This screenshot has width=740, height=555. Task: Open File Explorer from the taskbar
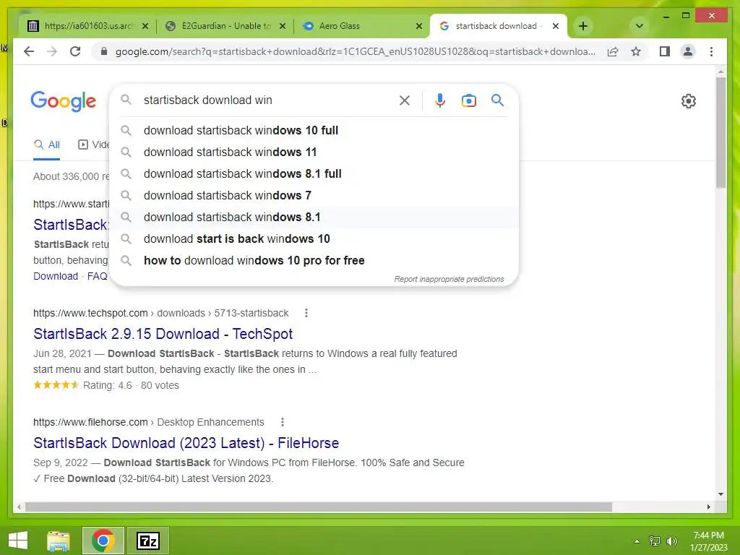click(58, 541)
